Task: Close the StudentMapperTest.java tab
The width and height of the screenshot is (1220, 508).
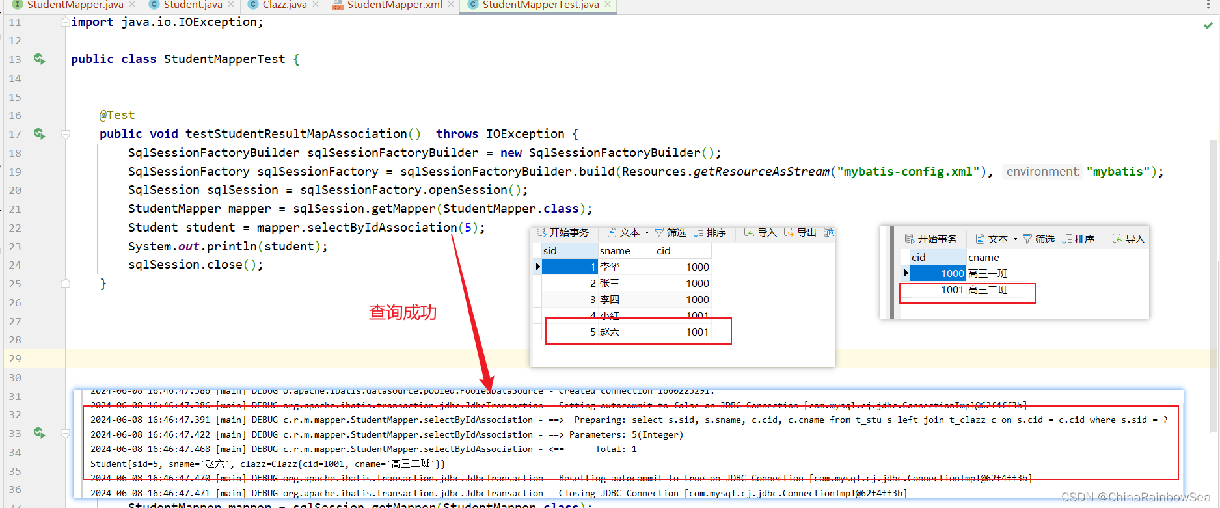Action: coord(608,5)
